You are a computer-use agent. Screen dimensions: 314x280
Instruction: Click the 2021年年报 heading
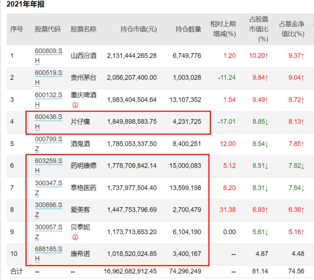click(26, 4)
